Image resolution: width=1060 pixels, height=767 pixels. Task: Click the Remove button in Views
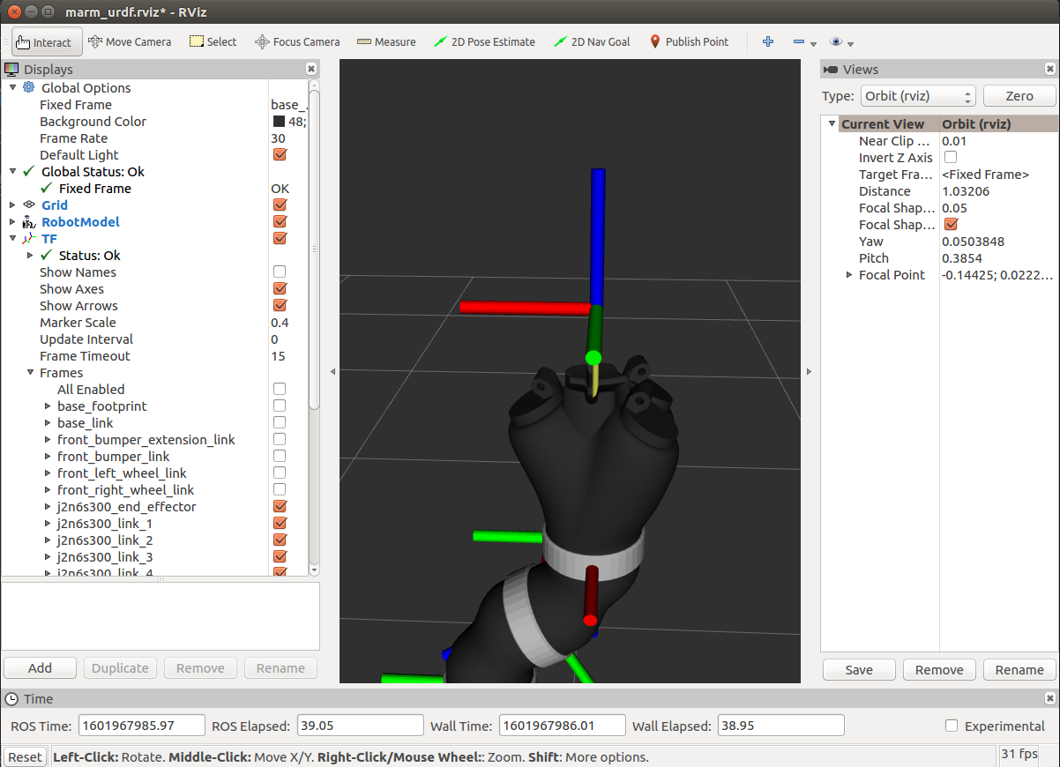[939, 670]
